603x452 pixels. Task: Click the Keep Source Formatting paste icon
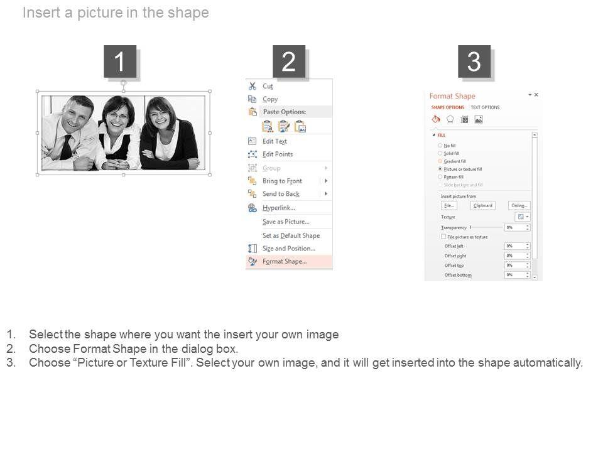(x=284, y=126)
